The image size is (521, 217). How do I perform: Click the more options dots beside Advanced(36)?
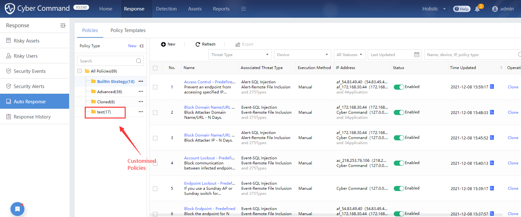point(141,92)
